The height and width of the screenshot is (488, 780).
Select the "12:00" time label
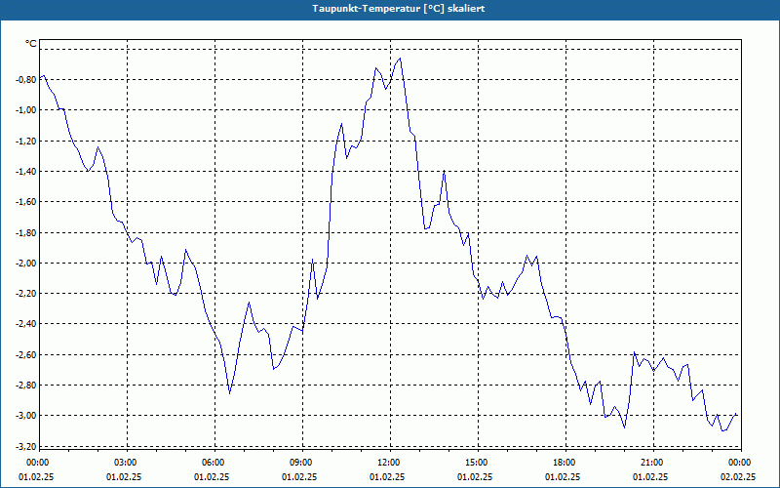point(388,463)
